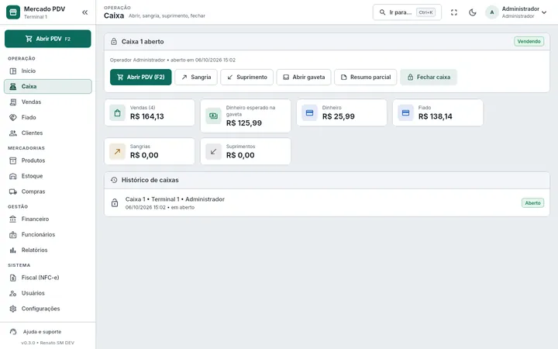Open the Caixa 1 • Terminal 1 history row
Viewport: 558px width, 349px height.
point(327,203)
